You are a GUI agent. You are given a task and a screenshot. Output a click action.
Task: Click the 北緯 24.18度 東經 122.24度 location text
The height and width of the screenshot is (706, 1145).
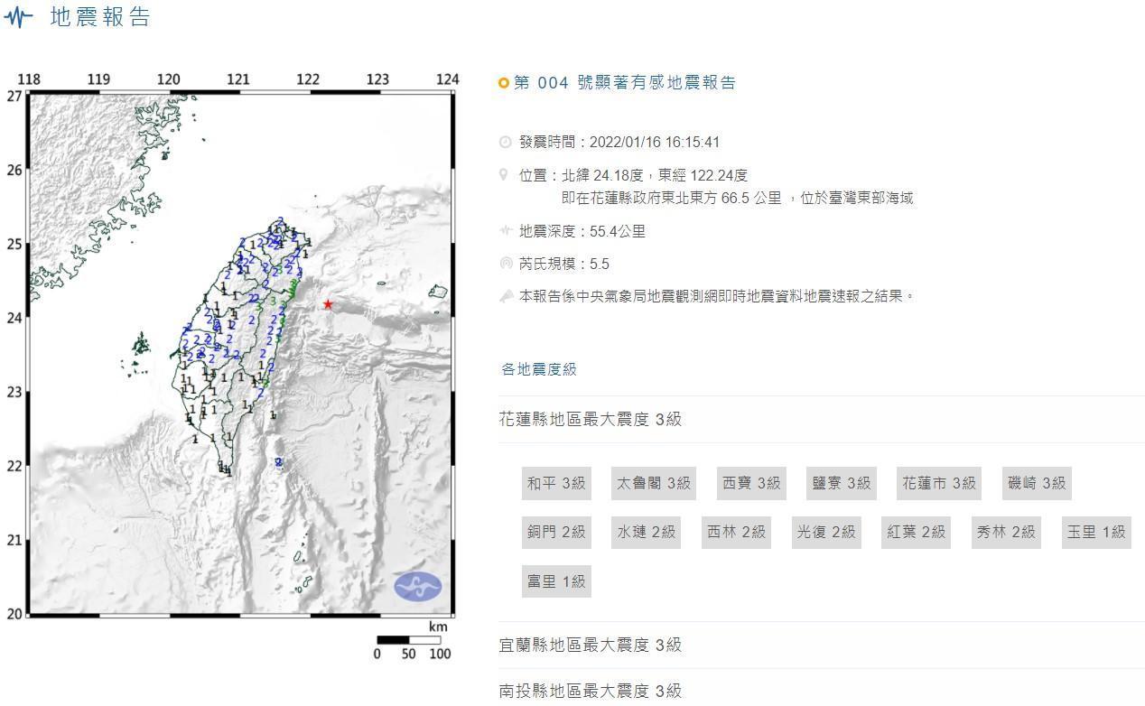point(655,175)
